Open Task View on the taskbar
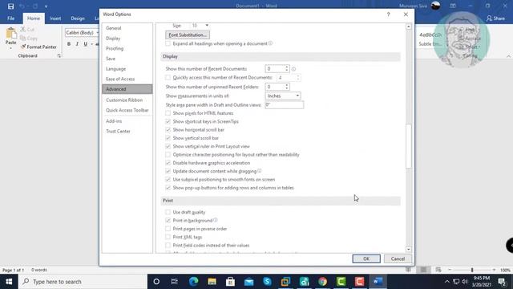Screen dimensions: 513x289 pyautogui.click(x=175, y=282)
